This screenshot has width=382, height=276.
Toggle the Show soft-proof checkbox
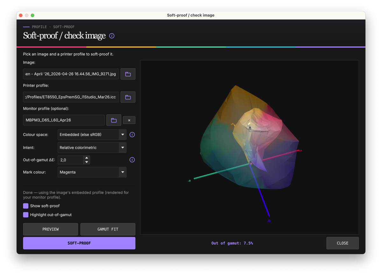tap(26, 206)
